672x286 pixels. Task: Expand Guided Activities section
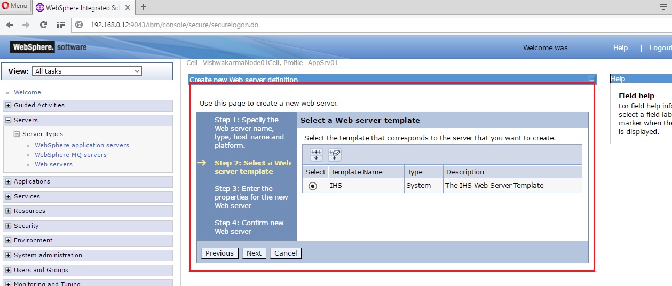(x=8, y=106)
